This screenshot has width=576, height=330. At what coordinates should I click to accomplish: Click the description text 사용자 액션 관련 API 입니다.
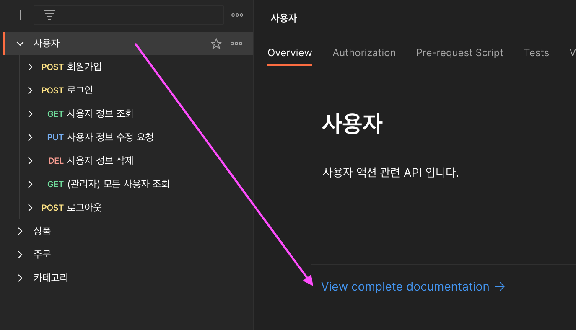(x=391, y=173)
